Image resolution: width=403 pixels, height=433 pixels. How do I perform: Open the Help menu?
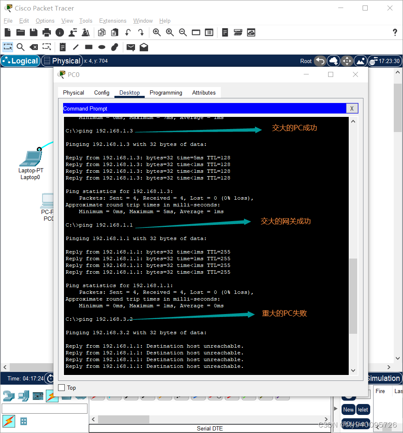point(165,21)
